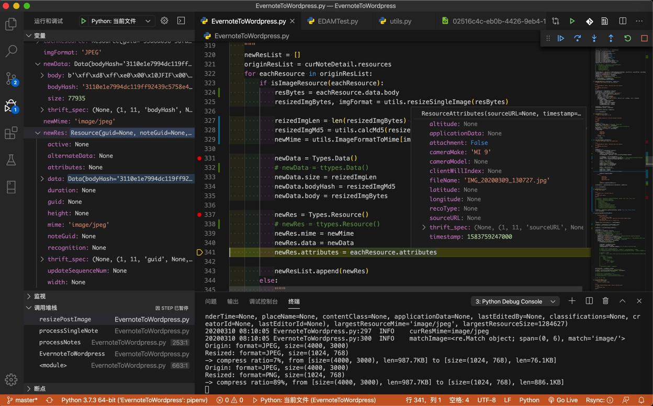
Task: Expand thrift_spec in hover popup
Action: pos(424,227)
